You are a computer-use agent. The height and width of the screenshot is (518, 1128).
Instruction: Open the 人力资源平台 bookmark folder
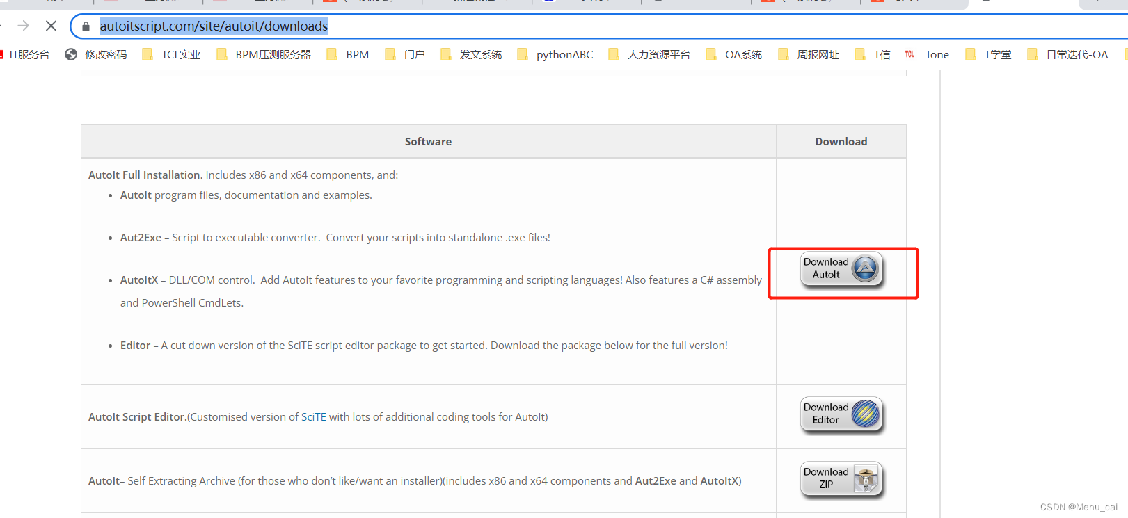click(x=649, y=55)
